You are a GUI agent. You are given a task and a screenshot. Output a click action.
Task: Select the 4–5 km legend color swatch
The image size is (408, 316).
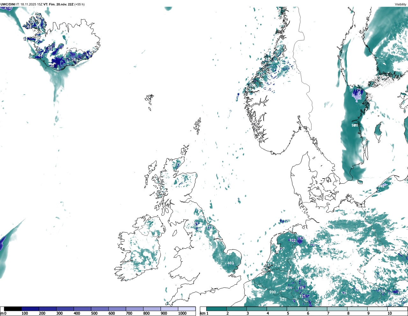[276, 309]
